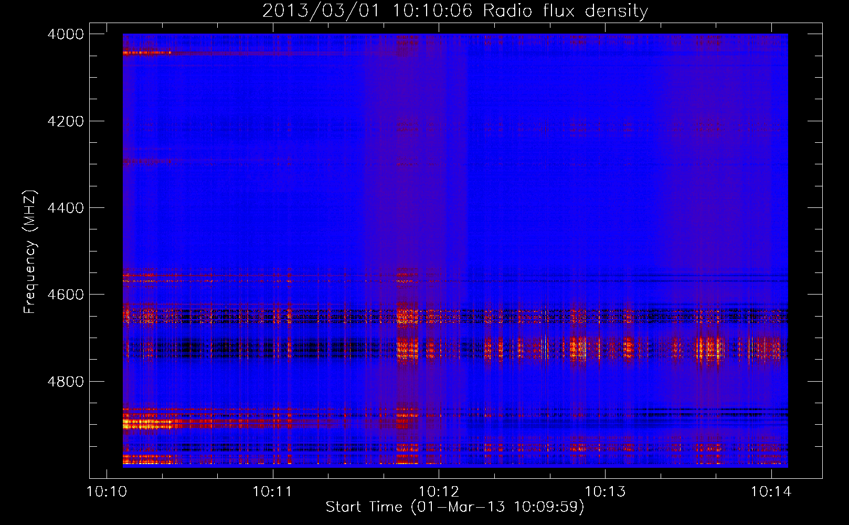This screenshot has height=525, width=849.
Task: Click the 10:14 time tick label
Action: (x=771, y=492)
